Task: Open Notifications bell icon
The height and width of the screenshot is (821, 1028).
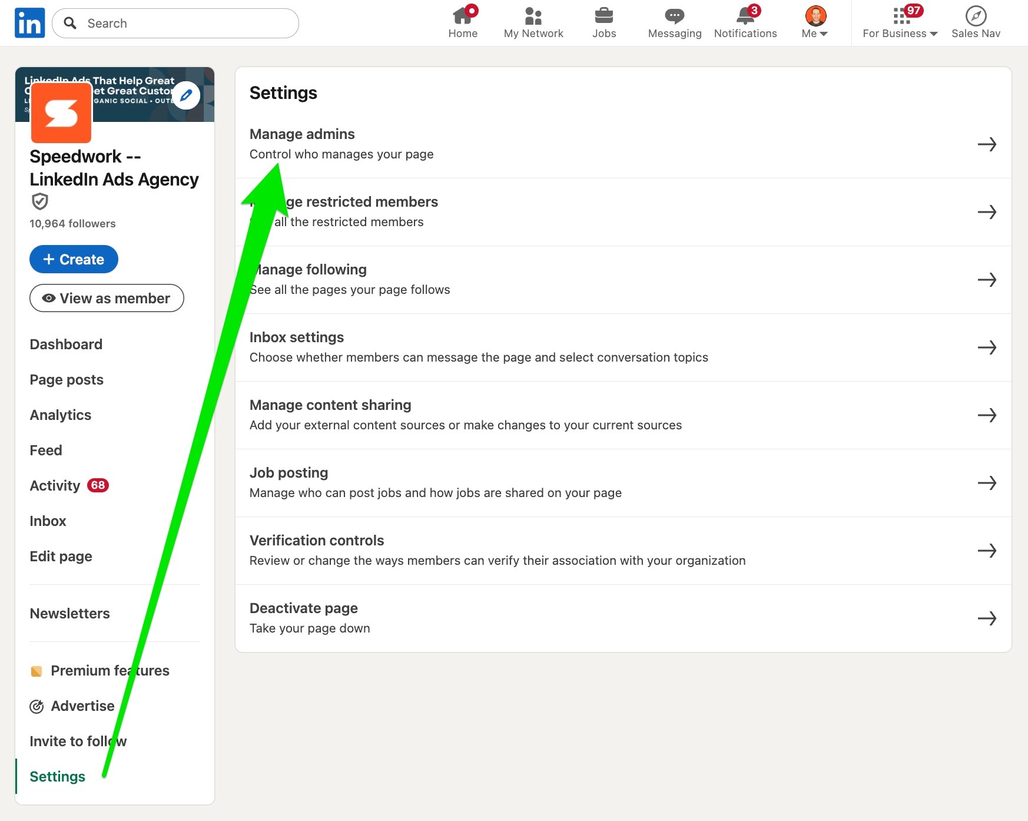Action: coord(745,22)
